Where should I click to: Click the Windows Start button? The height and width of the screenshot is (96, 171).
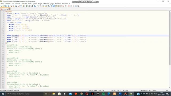click(2, 94)
